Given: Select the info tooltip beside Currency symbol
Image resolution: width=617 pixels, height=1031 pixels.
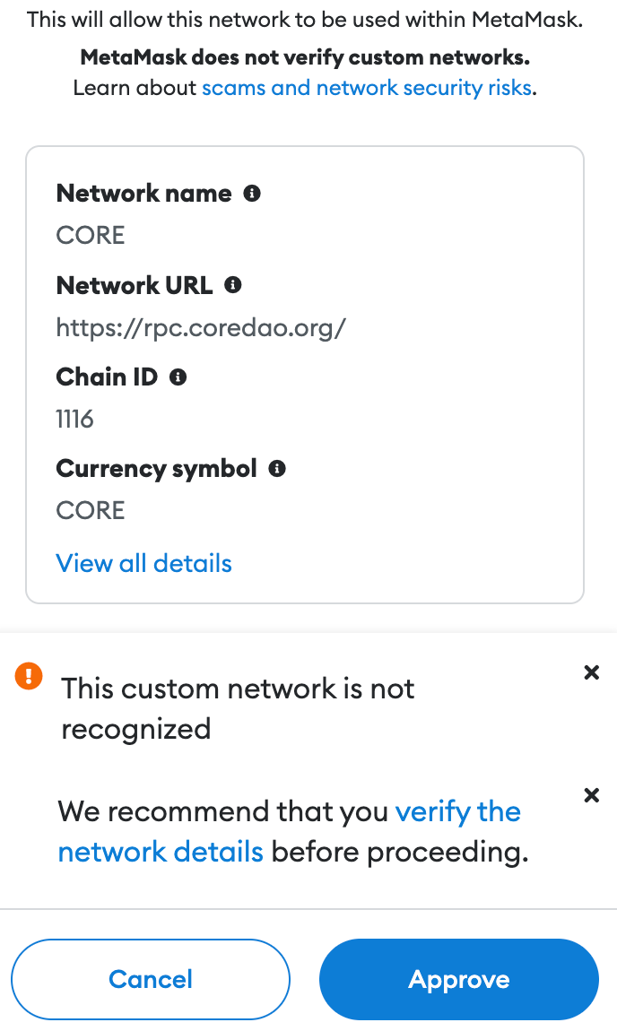Looking at the screenshot, I should pos(277,468).
